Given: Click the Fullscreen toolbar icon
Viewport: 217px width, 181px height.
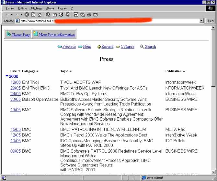Looking at the screenshot, I should 76,15.
